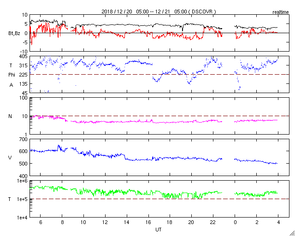Click the '4' hour label on UT axis

[278, 223]
